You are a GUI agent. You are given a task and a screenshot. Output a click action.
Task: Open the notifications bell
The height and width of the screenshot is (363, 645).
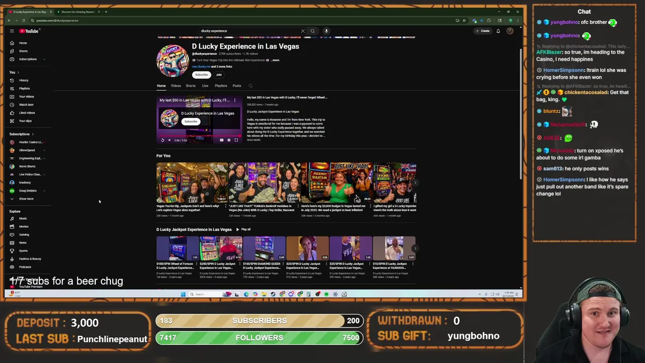[498, 31]
